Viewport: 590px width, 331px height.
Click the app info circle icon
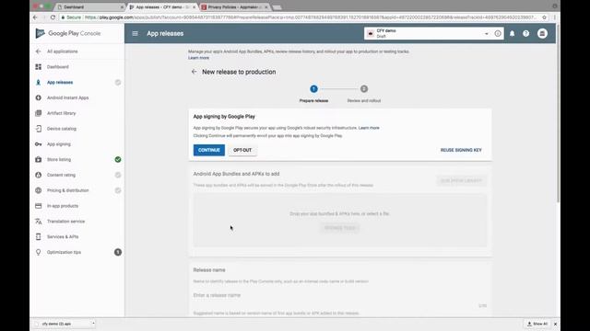coord(498,33)
